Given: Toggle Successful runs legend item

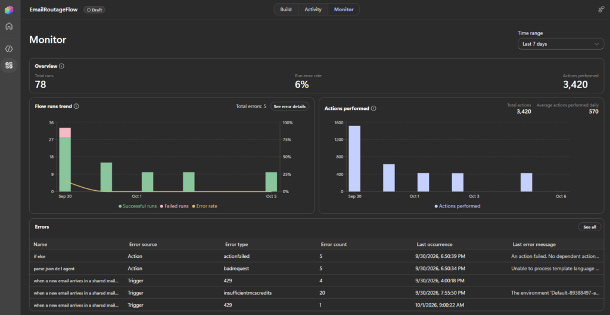Looking at the screenshot, I should 138,206.
